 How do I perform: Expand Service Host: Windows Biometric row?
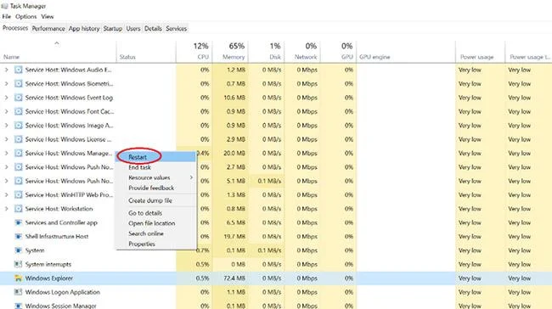tap(6, 84)
